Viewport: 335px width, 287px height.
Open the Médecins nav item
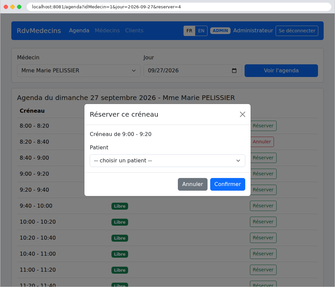(107, 31)
